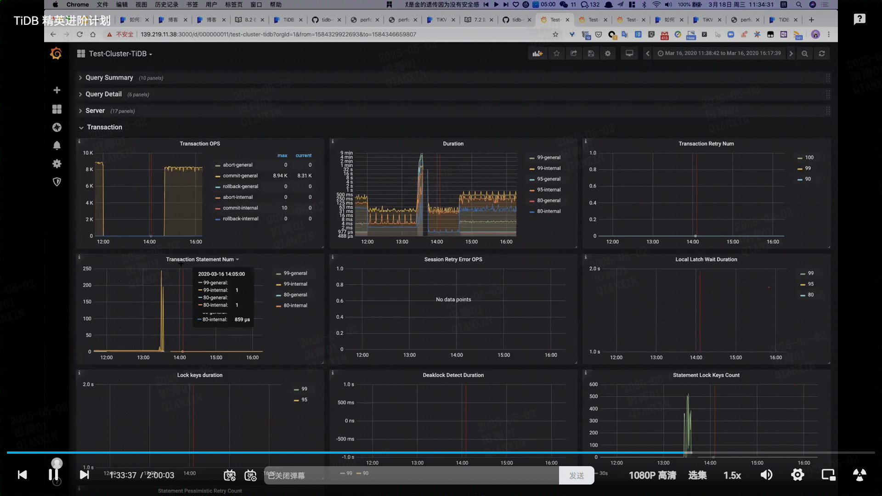Toggle commit-general series in Transaction OPS legend
The image size is (882, 496).
(x=240, y=176)
